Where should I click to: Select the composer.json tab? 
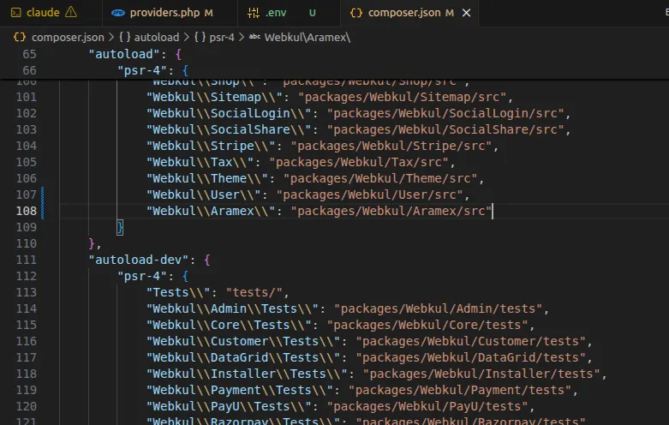pyautogui.click(x=409, y=13)
